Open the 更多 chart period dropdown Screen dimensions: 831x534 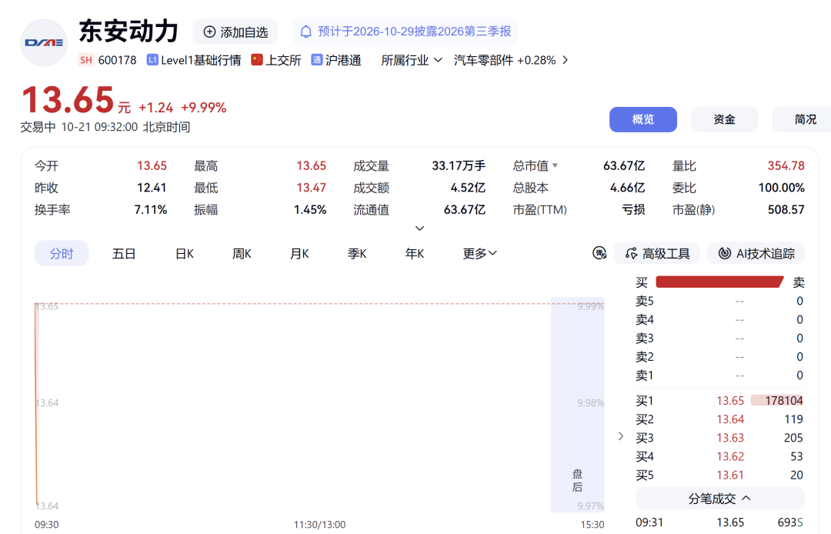[479, 254]
